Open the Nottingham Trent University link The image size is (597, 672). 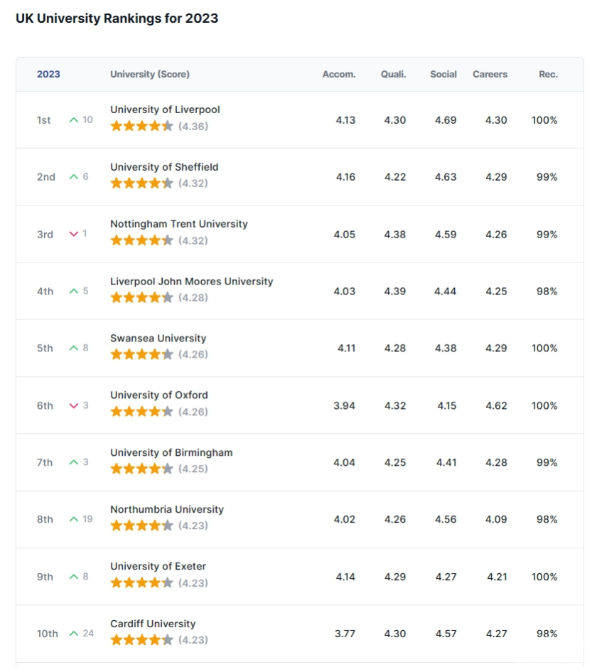pos(179,224)
